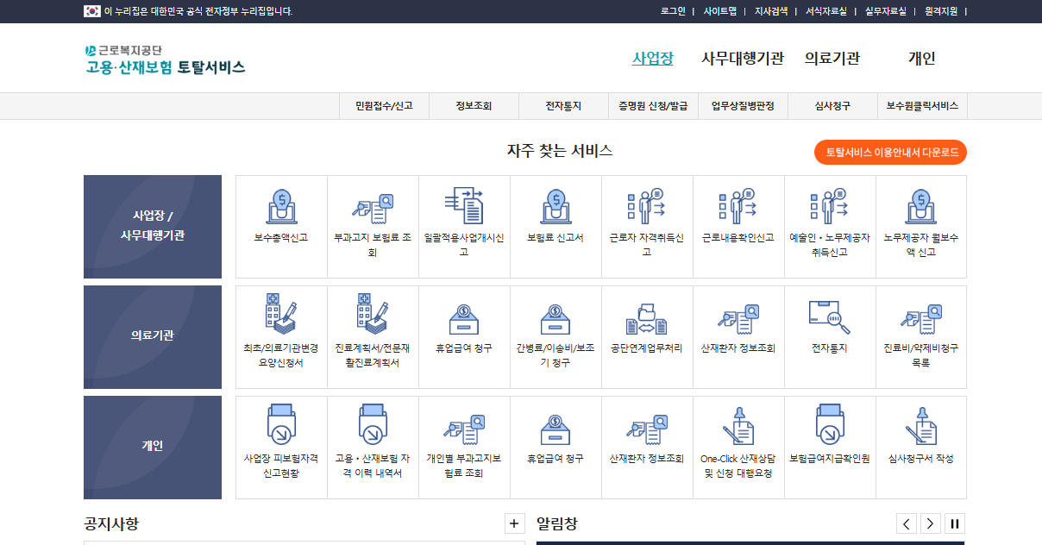This screenshot has height=545, width=1042.
Task: Select the 심사청구서 작성 service
Action: tap(921, 440)
